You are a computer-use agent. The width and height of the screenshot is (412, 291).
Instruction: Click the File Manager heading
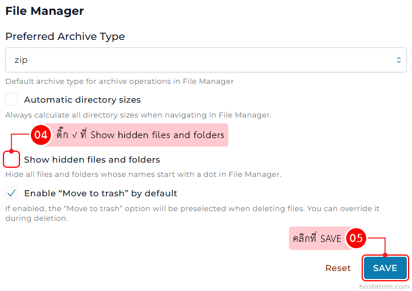[x=45, y=11]
